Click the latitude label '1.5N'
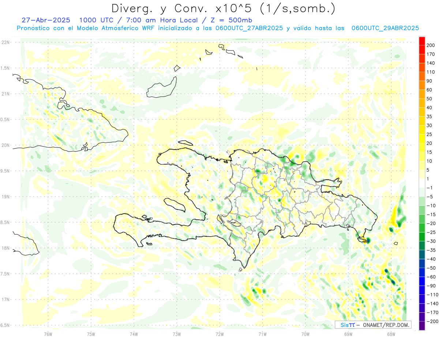 [5, 68]
